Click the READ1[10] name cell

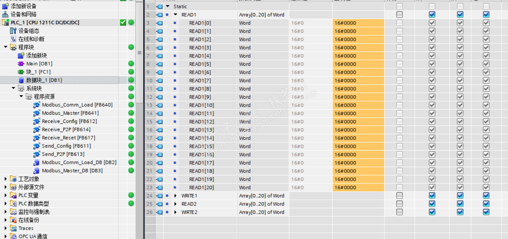(202, 105)
